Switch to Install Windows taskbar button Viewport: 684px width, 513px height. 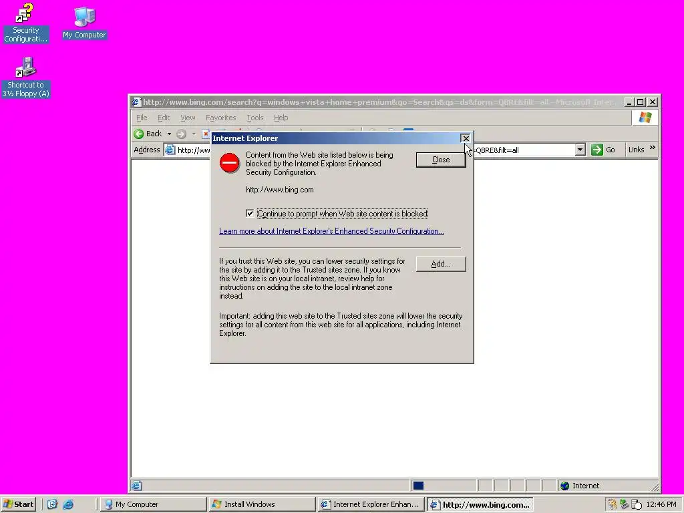pos(262,504)
